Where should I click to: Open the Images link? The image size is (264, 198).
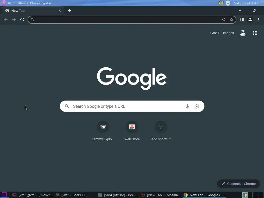pos(228,33)
